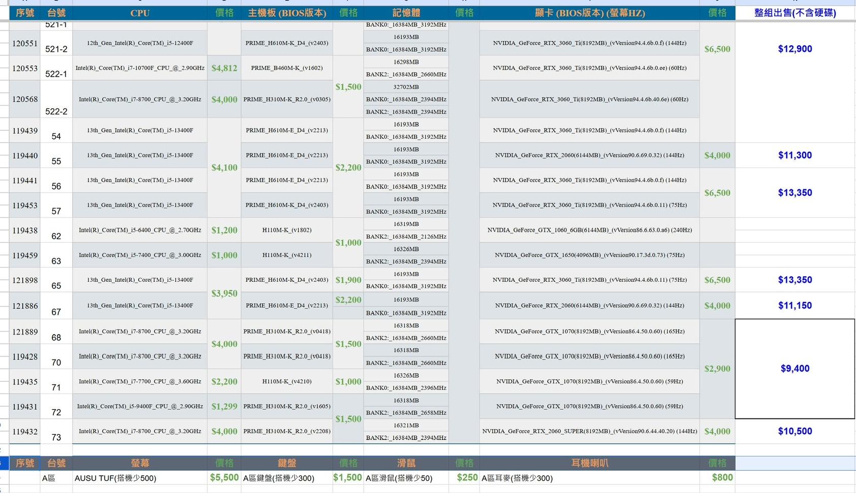The width and height of the screenshot is (856, 493).
Task: Select serial number cell 120553
Action: coord(25,68)
